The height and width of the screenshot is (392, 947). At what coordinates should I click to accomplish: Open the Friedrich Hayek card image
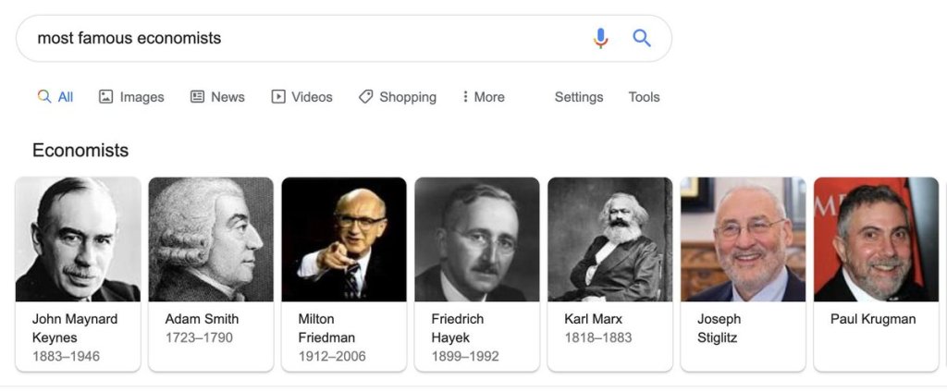pyautogui.click(x=477, y=239)
